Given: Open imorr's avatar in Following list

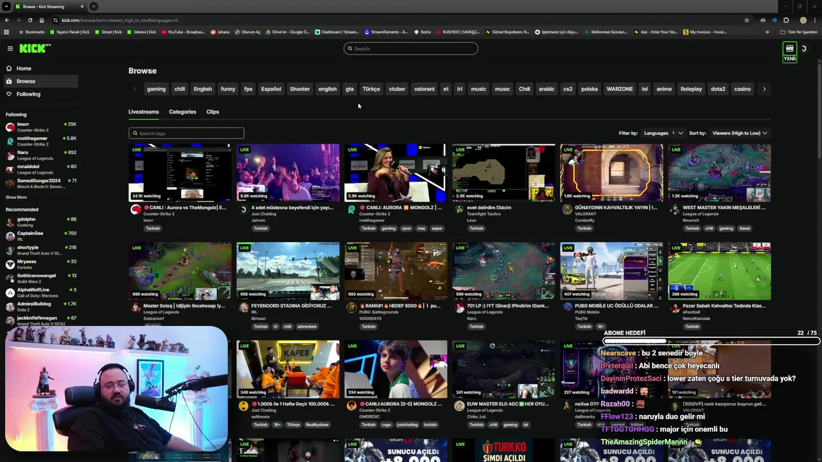Looking at the screenshot, I should click(x=10, y=126).
